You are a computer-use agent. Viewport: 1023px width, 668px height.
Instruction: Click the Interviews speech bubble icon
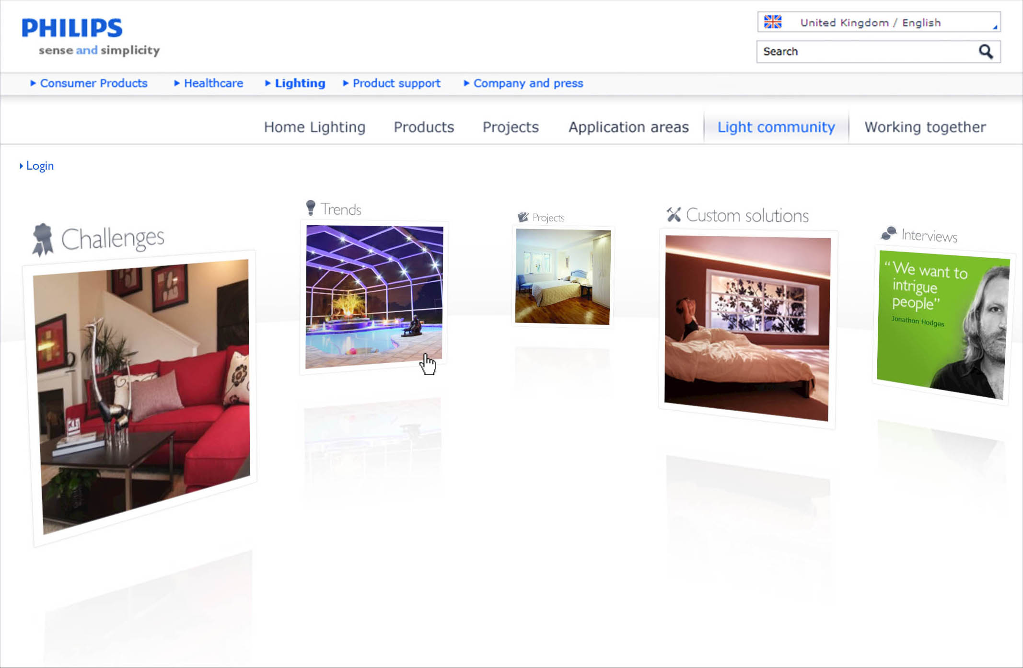coord(888,233)
